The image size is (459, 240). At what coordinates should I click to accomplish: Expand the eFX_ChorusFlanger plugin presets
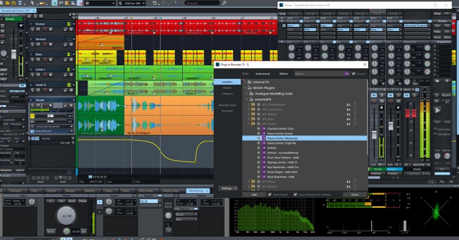coord(249,105)
